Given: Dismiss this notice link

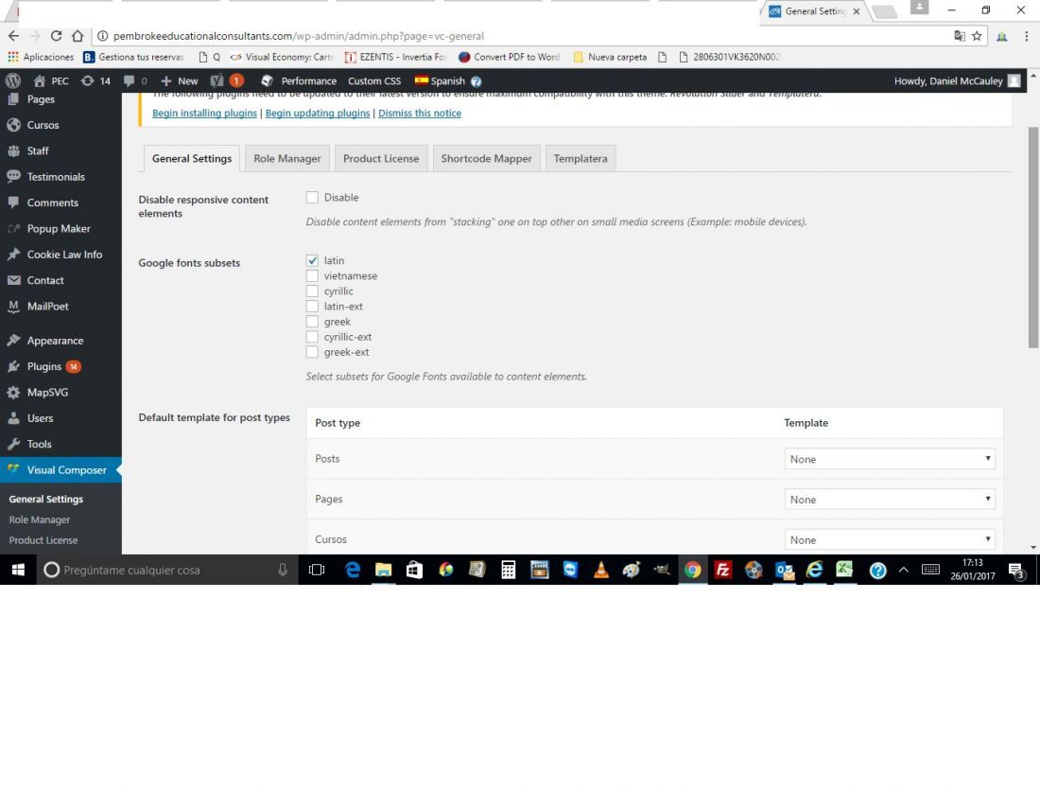Looking at the screenshot, I should tap(420, 113).
